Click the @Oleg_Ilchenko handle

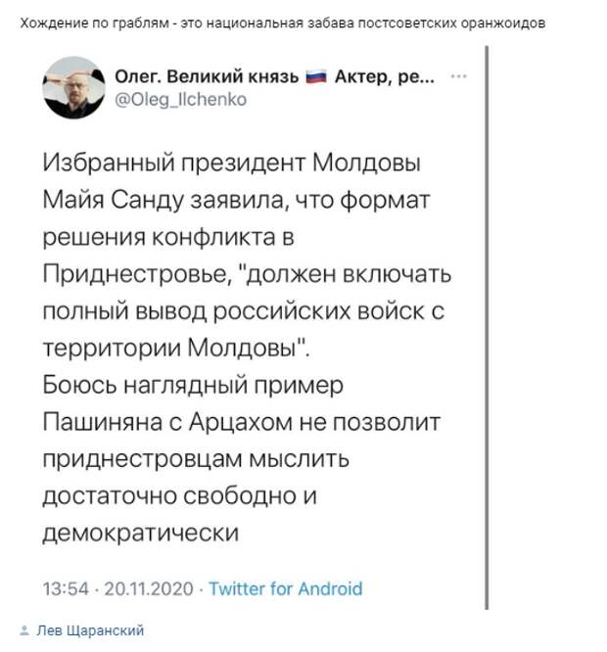tap(180, 100)
